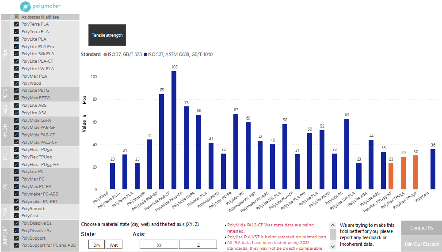
Task: Click the notes scrollbar up arrow
Action: pos(333,225)
